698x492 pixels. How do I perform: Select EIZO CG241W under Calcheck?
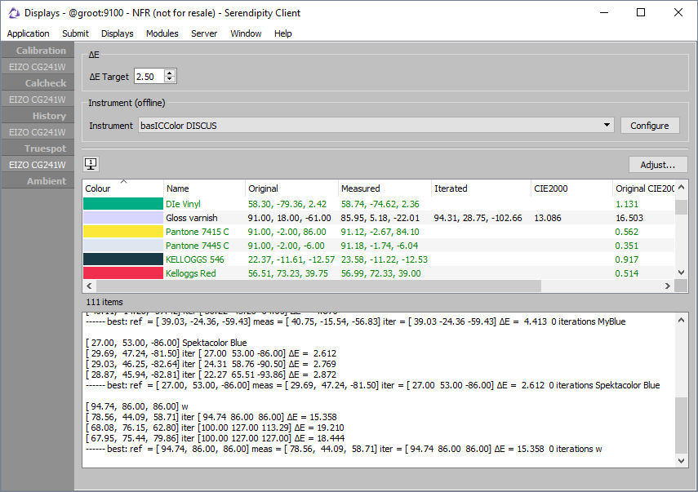click(x=38, y=100)
